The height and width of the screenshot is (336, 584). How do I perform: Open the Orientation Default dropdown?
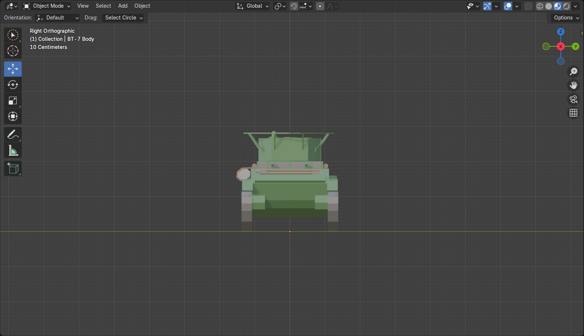click(57, 18)
